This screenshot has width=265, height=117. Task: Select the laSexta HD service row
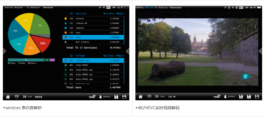pos(93,23)
